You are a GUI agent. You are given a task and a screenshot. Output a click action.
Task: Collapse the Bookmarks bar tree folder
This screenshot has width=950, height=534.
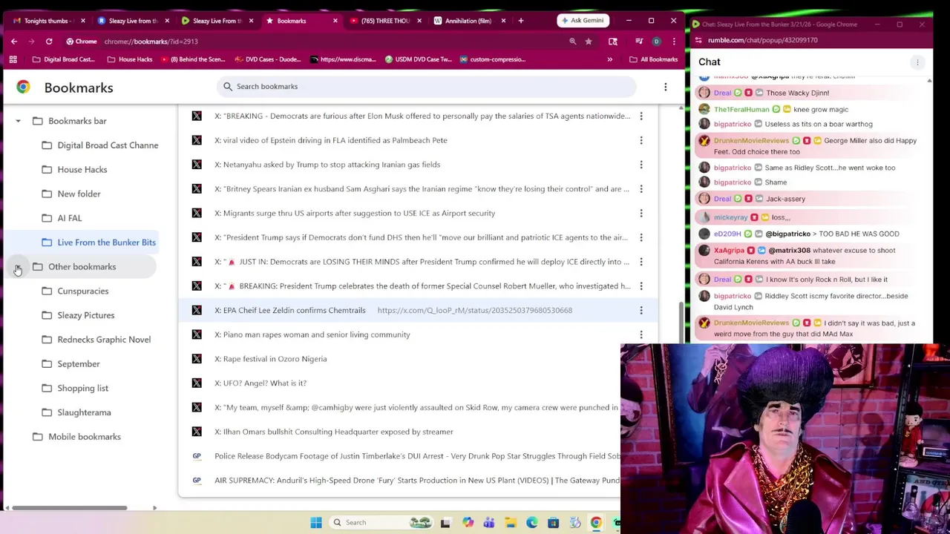[18, 121]
